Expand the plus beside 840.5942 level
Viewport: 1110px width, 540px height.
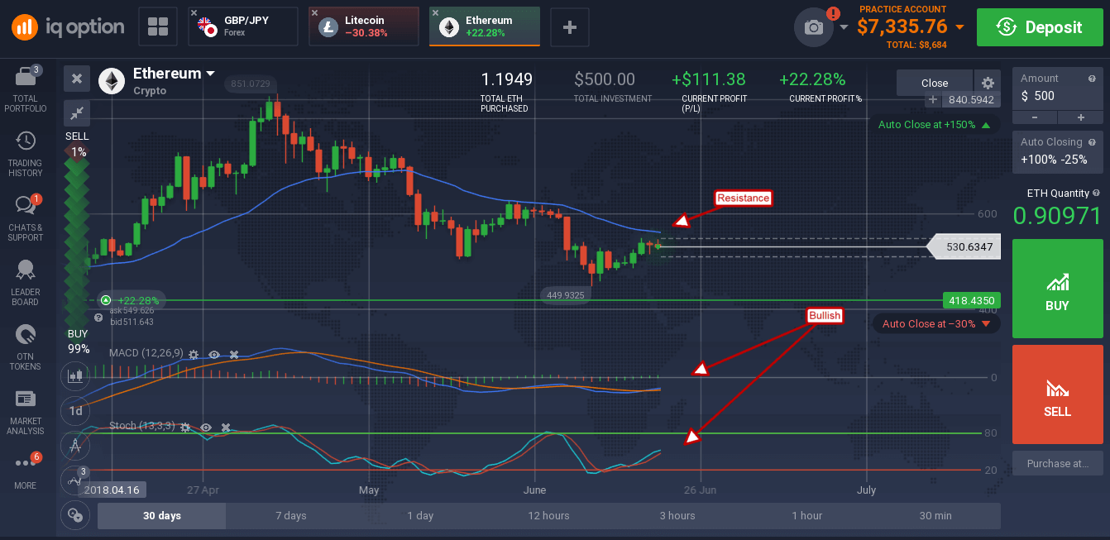click(933, 100)
